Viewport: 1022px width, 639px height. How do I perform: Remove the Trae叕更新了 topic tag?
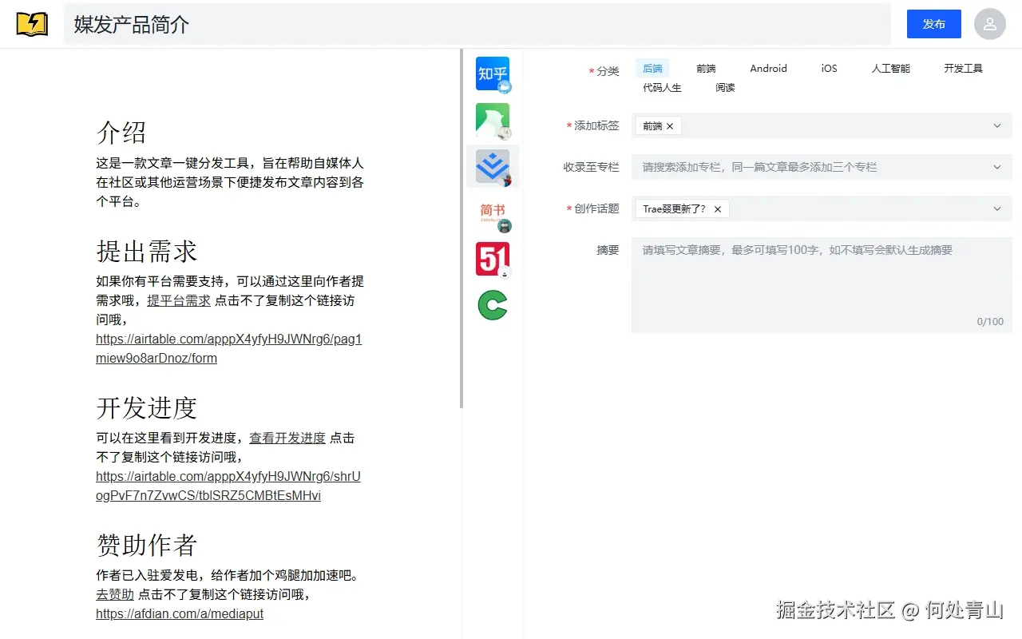[717, 208]
